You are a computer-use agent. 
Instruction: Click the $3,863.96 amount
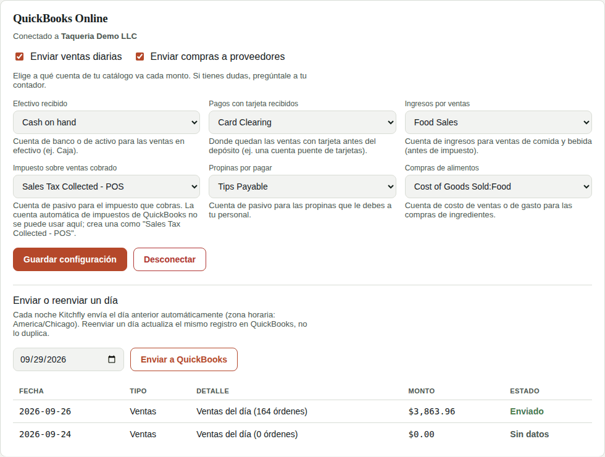pos(432,411)
